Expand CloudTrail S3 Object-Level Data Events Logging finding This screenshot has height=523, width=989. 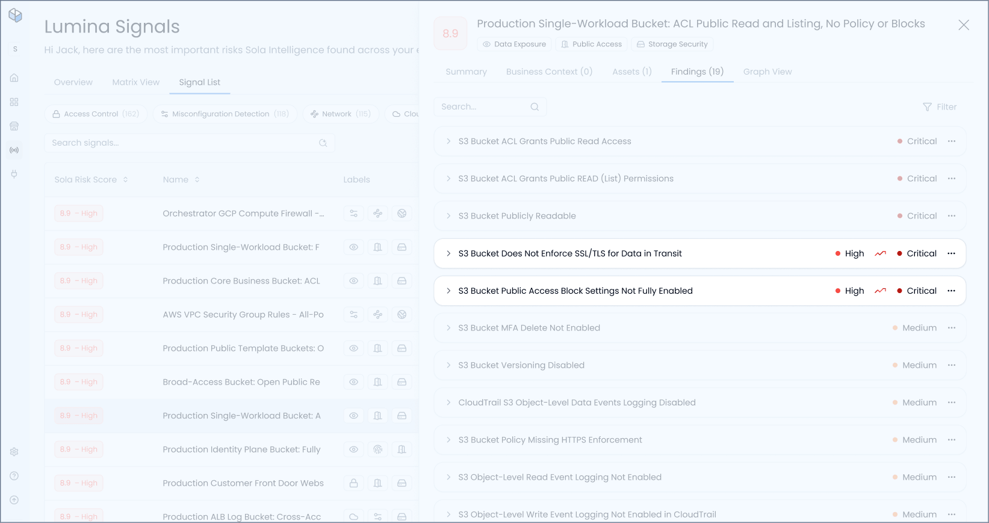click(448, 403)
